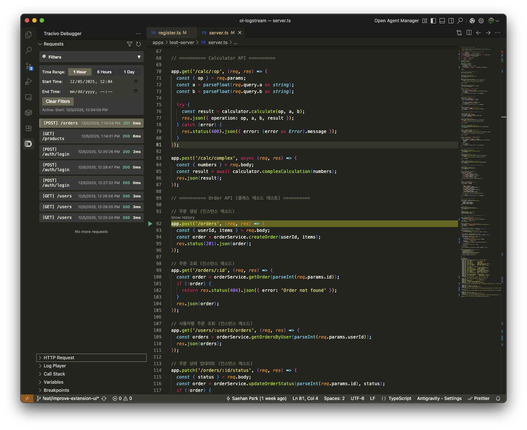Screen dimensions: 527x430
Task: Collapse the Filters dropdown
Action: (139, 57)
